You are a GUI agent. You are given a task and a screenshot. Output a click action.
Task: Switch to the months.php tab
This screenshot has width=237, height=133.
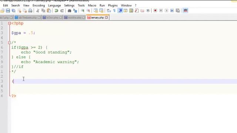(x=74, y=18)
